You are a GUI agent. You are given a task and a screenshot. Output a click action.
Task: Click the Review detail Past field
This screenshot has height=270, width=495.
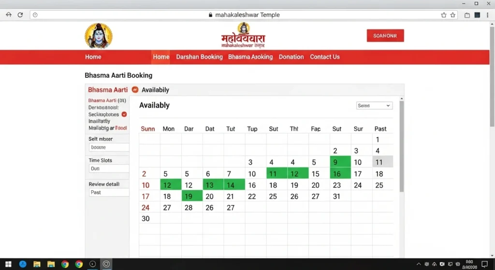click(109, 192)
